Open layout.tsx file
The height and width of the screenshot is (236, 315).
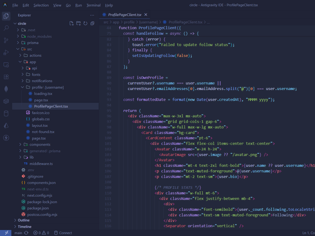tap(55, 126)
